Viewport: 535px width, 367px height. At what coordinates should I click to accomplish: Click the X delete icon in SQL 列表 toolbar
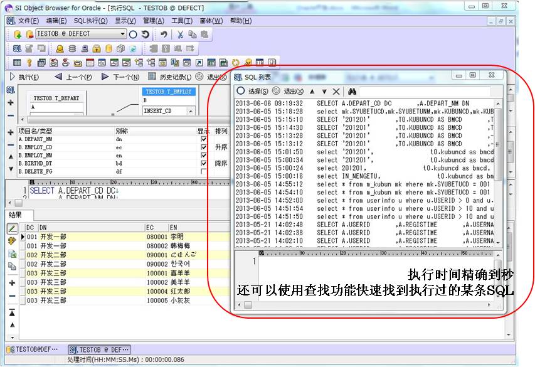click(335, 91)
